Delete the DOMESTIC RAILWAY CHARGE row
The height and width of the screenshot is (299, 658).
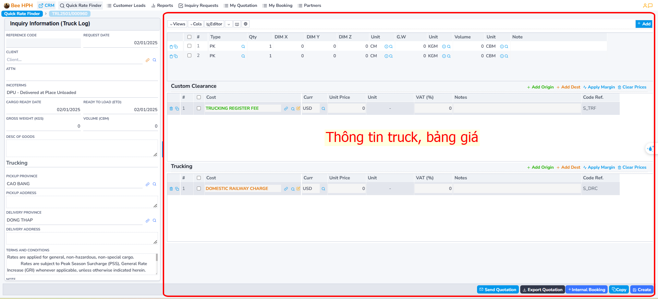click(x=171, y=189)
